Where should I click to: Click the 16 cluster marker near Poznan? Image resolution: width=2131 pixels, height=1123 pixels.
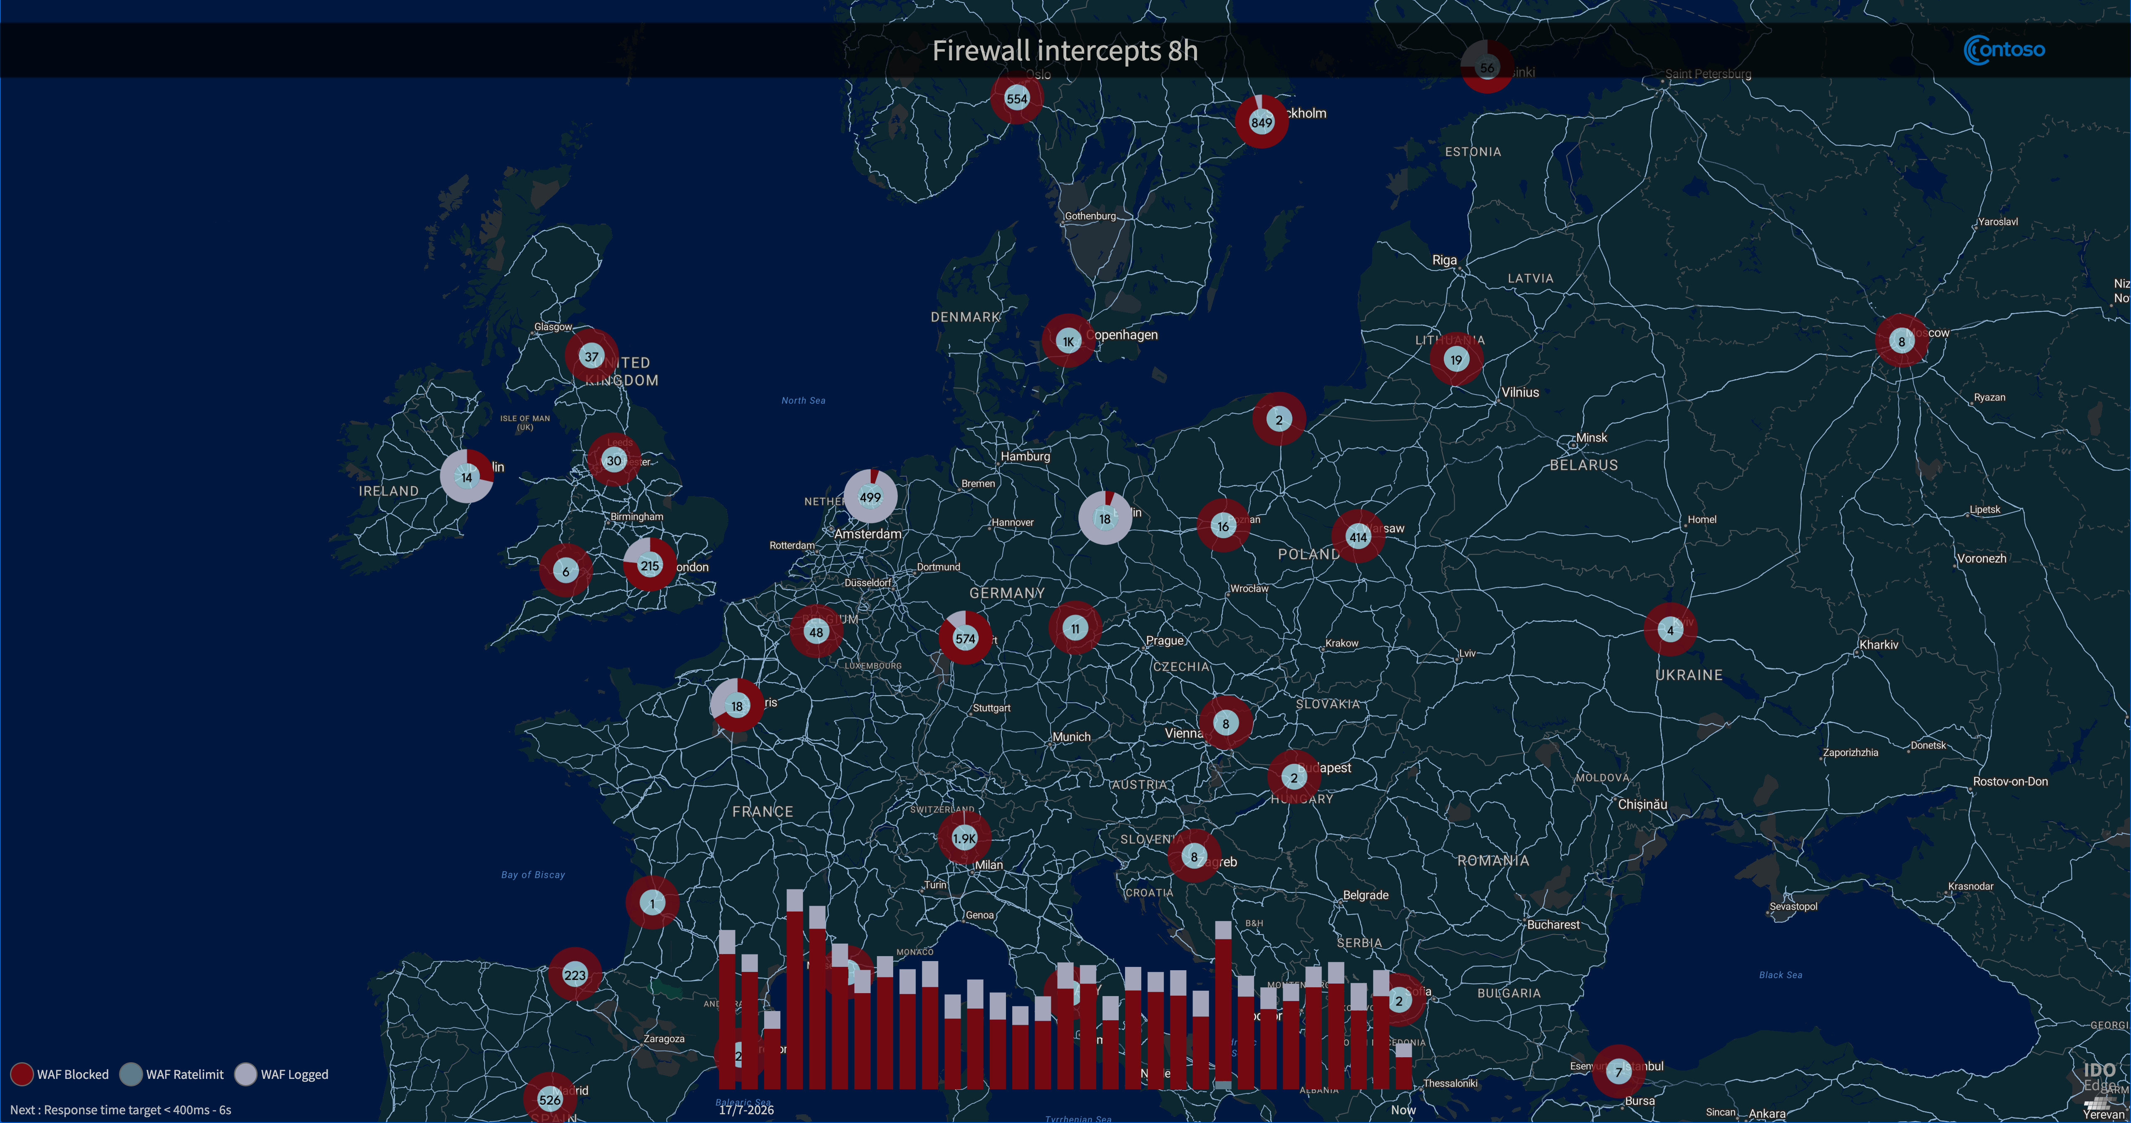(x=1224, y=526)
